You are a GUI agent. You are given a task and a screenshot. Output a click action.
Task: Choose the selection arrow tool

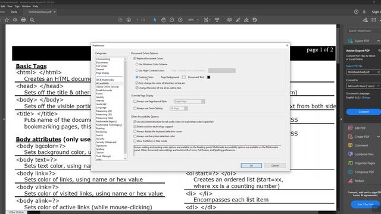coord(155,20)
